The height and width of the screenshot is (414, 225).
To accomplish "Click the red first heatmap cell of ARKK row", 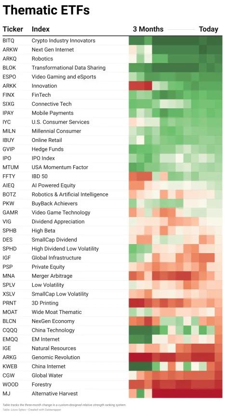I will (132, 86).
